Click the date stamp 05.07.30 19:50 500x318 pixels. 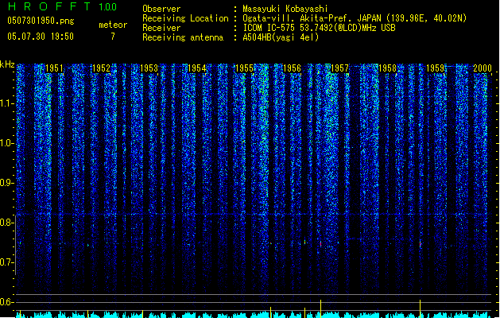point(41,37)
